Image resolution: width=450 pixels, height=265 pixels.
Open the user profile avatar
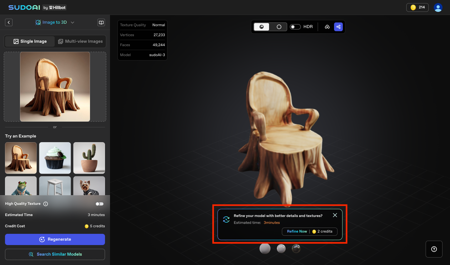pos(438,7)
